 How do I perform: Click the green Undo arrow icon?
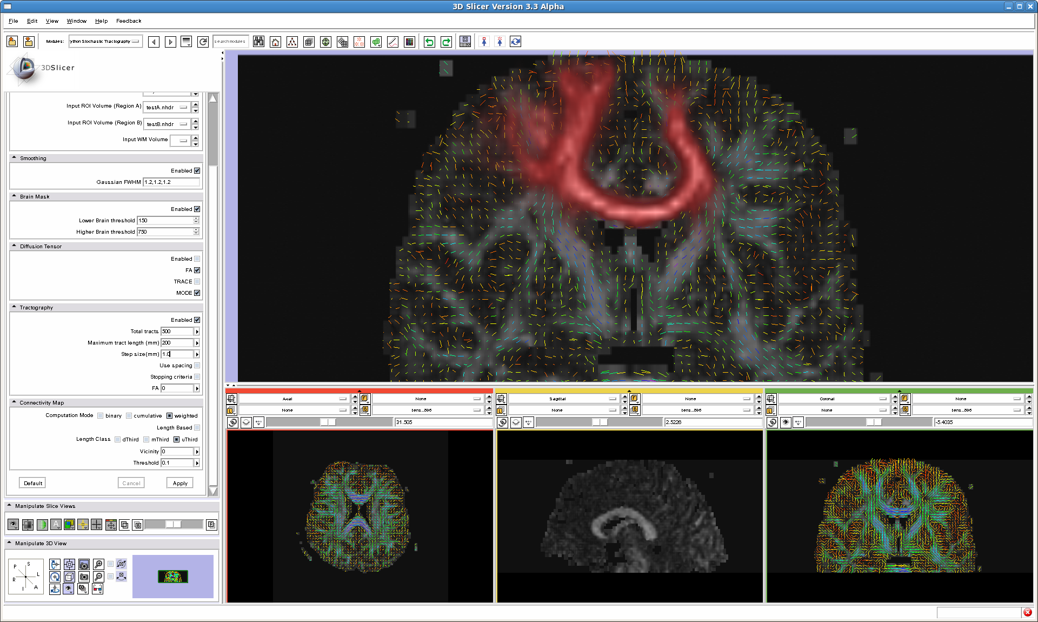click(x=429, y=42)
